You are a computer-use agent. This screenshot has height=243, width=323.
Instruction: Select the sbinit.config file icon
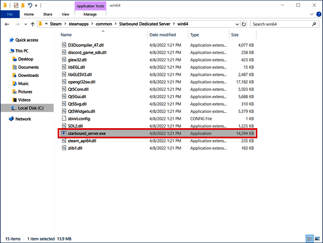click(x=64, y=119)
